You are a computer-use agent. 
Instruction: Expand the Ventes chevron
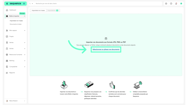[25, 43]
